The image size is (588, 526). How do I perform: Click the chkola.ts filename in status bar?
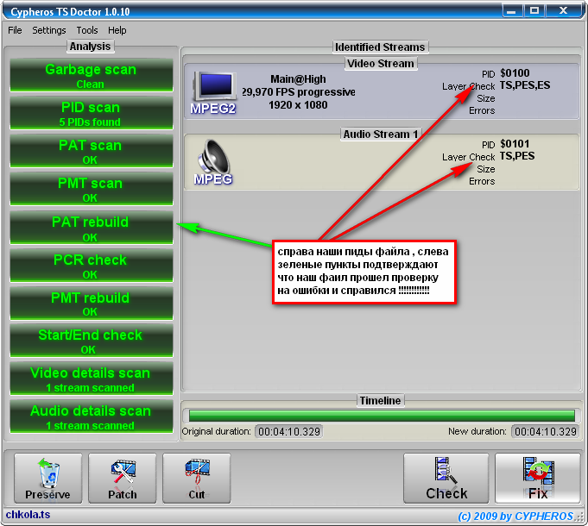[28, 515]
